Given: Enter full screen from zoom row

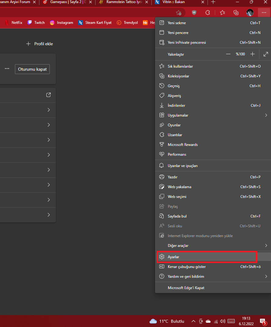Looking at the screenshot, I should pos(266,54).
